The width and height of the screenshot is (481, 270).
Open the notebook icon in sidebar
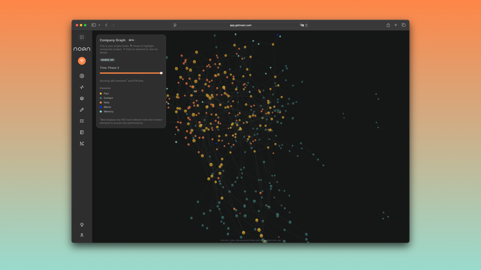click(x=82, y=132)
